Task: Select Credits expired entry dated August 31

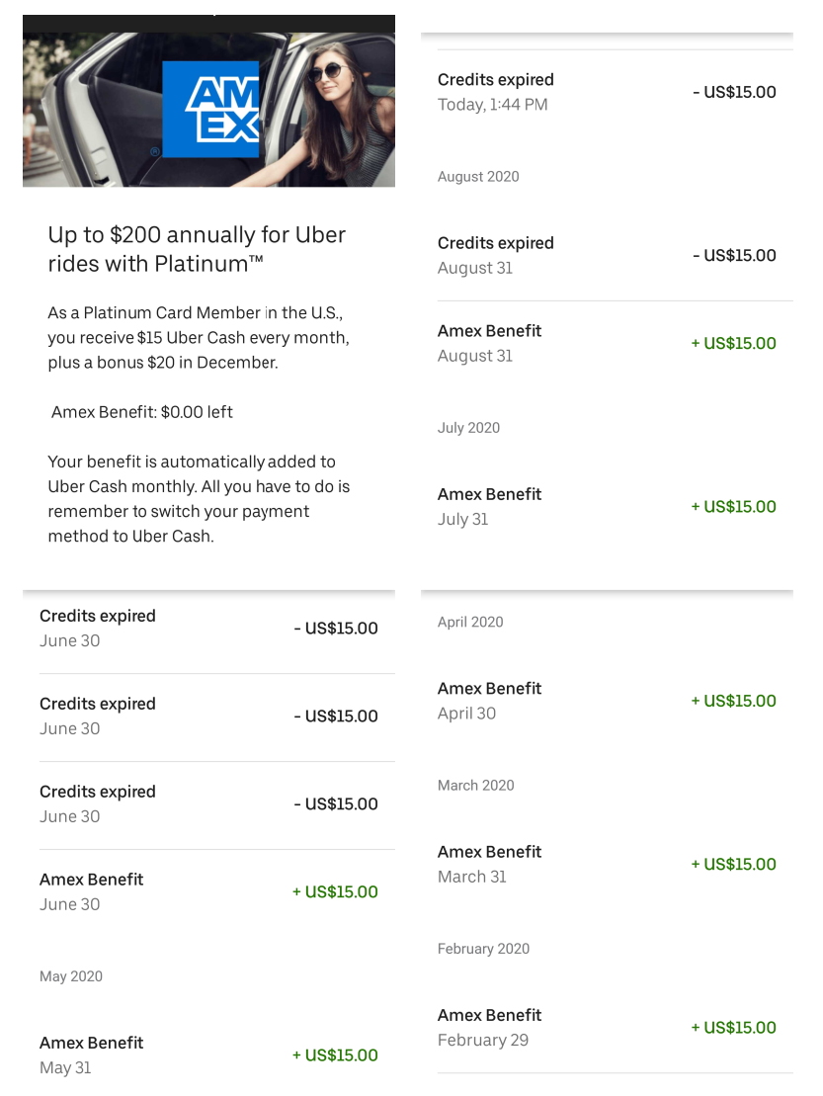Action: (607, 255)
